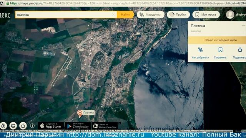Click bottom share map icon
Viewport: 246px width, 138px height.
(x=23, y=126)
